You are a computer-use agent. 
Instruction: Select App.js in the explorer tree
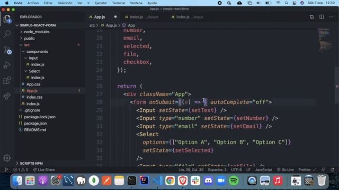32,91
